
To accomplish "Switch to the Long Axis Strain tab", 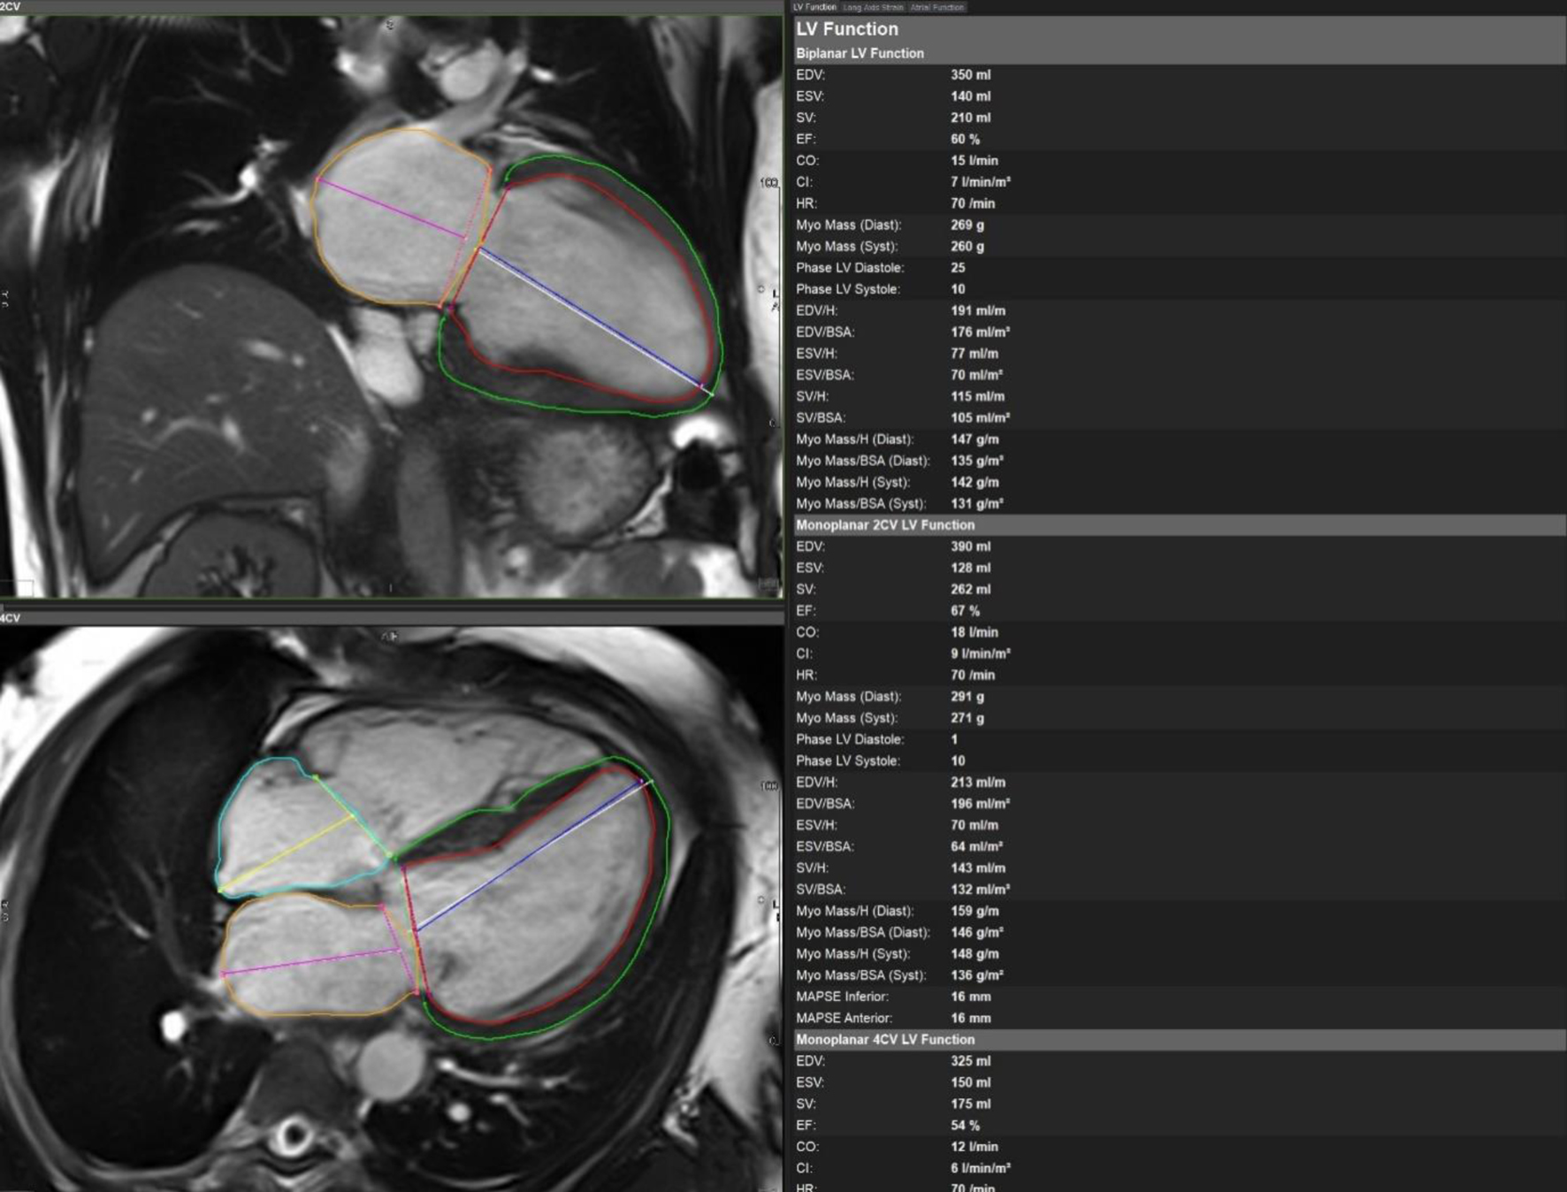I will 873,7.
